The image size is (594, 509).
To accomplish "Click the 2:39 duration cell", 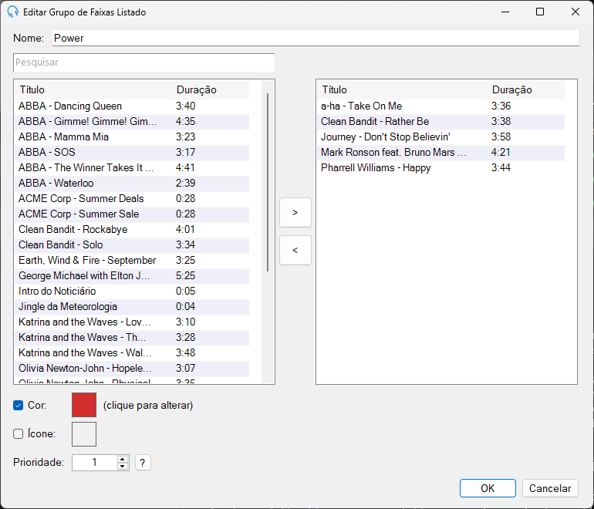I will [186, 184].
